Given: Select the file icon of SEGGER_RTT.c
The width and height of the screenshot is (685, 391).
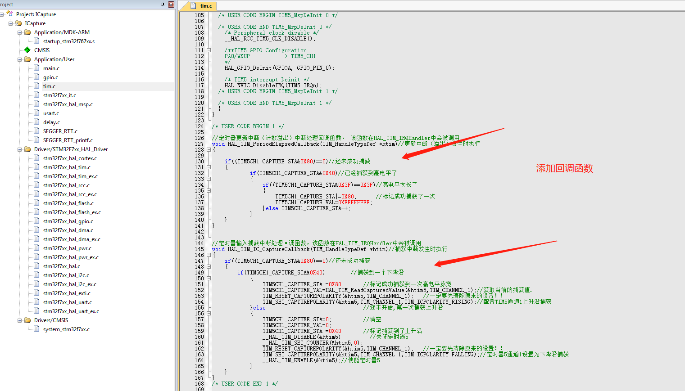Looking at the screenshot, I should coord(36,131).
